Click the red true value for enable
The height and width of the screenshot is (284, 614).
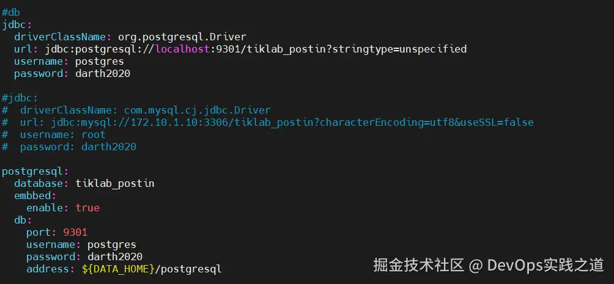[x=87, y=208]
